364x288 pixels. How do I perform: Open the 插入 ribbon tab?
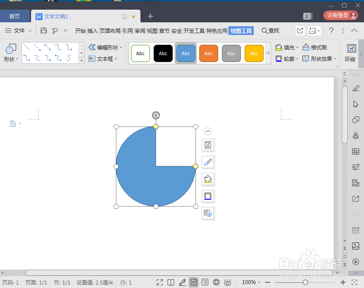tap(93, 31)
